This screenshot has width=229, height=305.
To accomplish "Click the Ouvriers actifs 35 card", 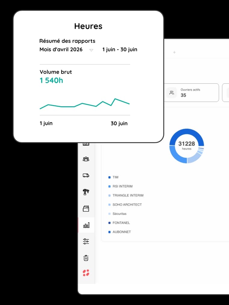I will (192, 93).
